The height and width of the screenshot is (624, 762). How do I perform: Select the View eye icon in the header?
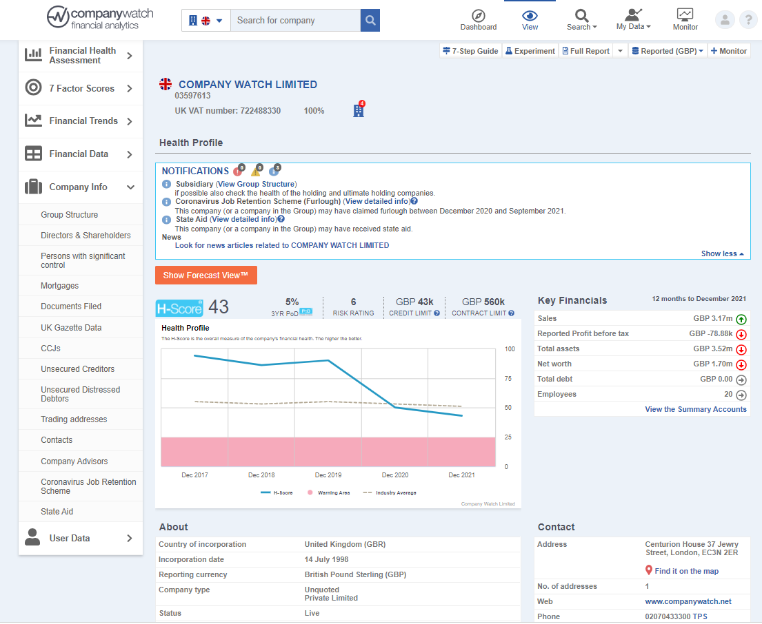(x=530, y=16)
